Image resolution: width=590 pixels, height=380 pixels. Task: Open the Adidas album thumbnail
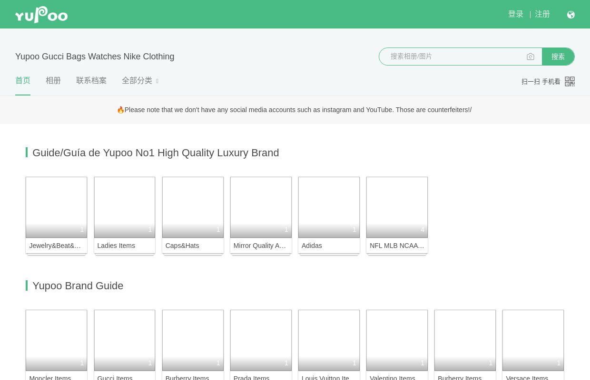[x=329, y=208]
